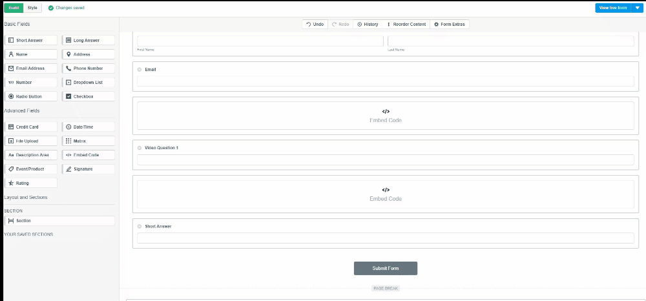
Task: Open the form History
Action: [368, 25]
